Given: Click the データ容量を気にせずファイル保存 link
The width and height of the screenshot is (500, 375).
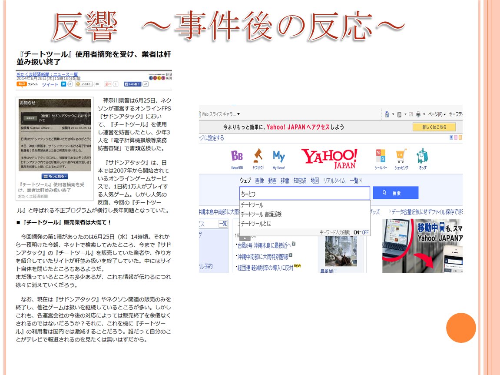Looking at the screenshot, I should pos(427,211).
